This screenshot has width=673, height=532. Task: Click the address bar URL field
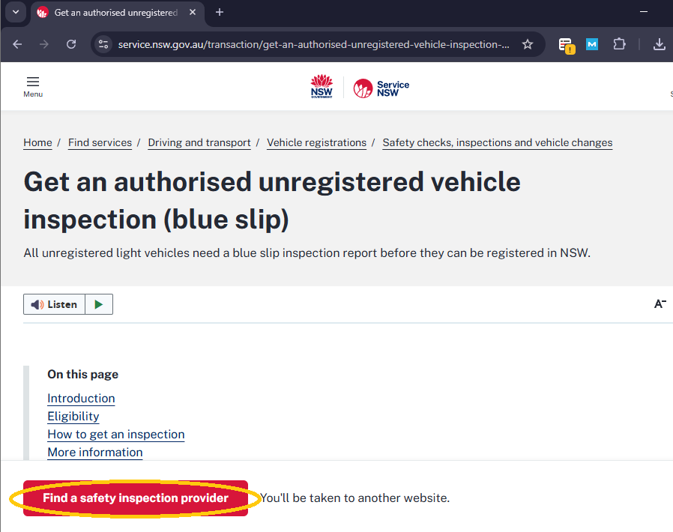313,44
